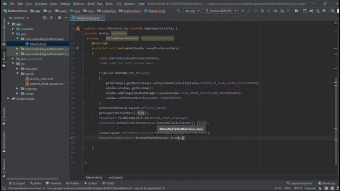The width and height of the screenshot is (340, 191).
Task: Expand Gradle Scripts node
Action: [x=8, y=99]
